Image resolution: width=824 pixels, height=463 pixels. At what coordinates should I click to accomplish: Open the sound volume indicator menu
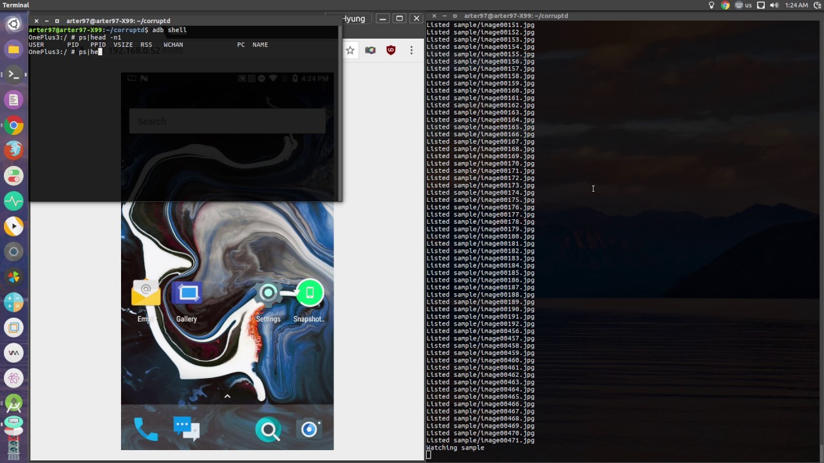coord(776,5)
